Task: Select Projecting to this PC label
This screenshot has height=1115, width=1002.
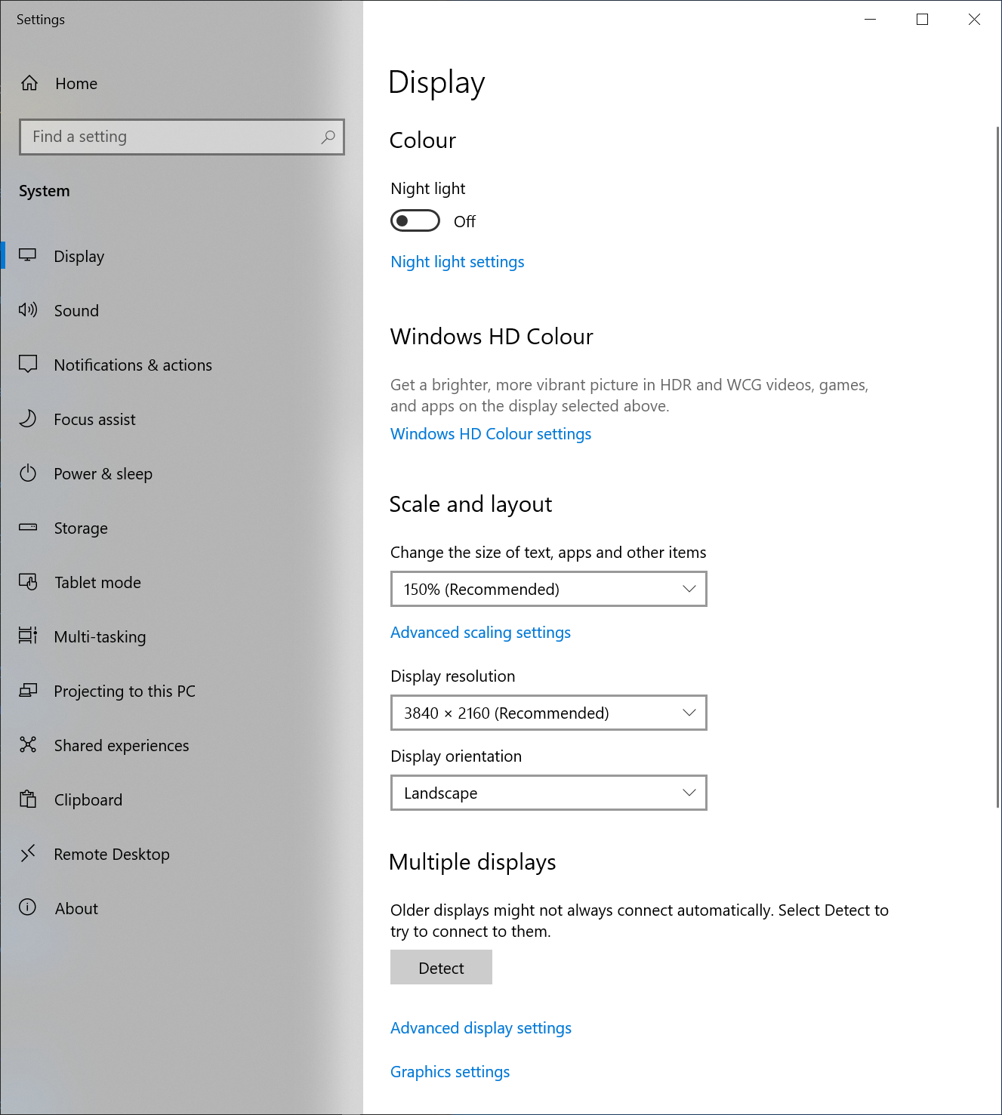Action: 125,691
